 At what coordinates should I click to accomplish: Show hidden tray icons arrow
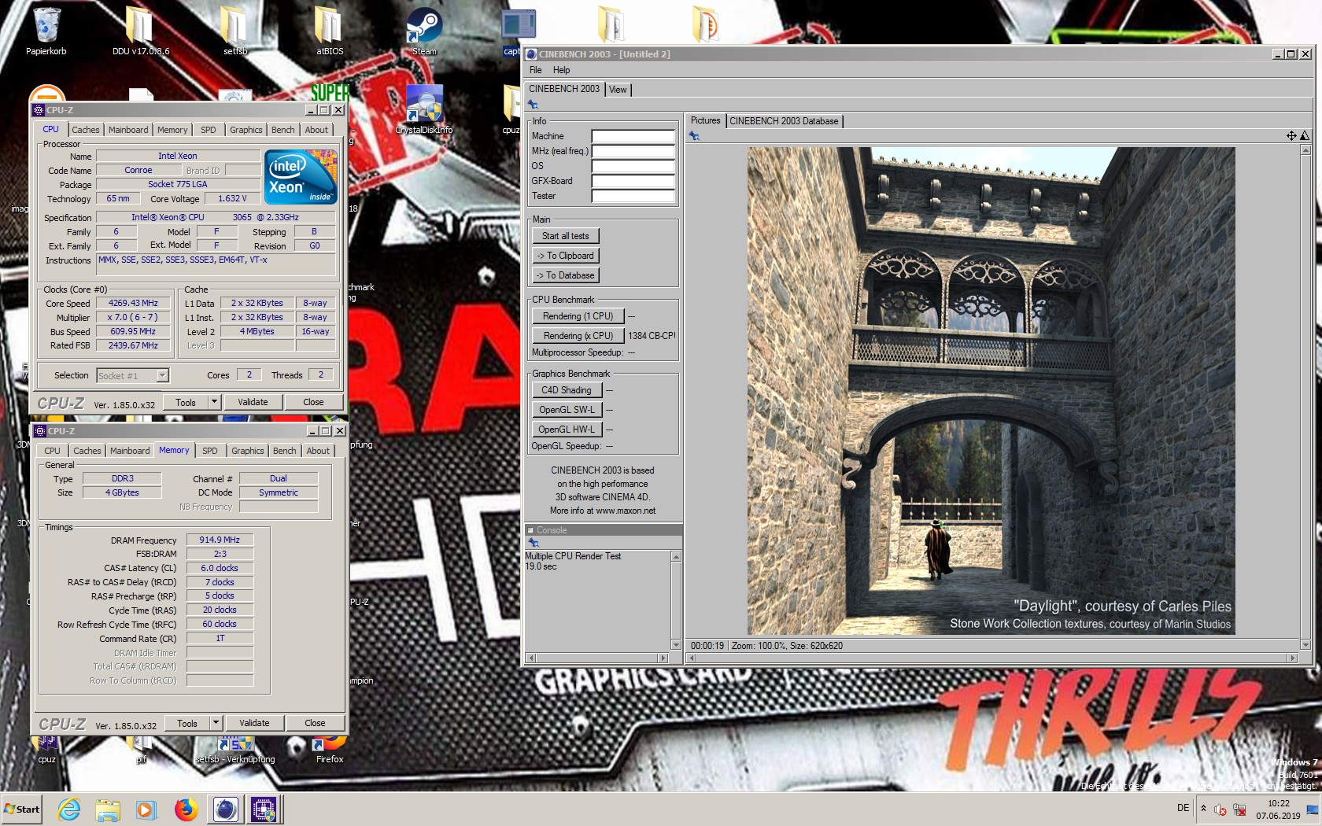(x=1203, y=809)
